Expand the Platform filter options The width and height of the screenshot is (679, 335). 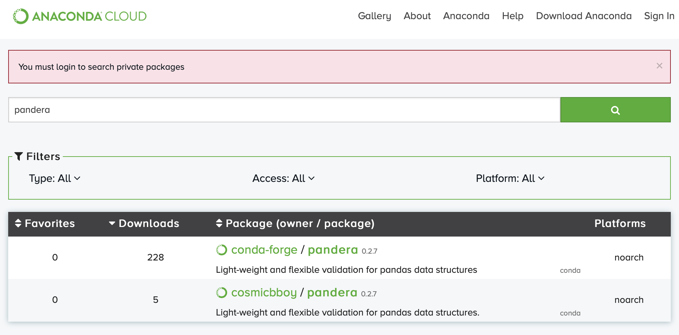[x=510, y=178]
